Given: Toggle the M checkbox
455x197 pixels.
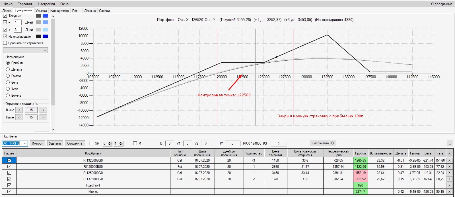Looking at the screenshot, I should click(x=135, y=143).
